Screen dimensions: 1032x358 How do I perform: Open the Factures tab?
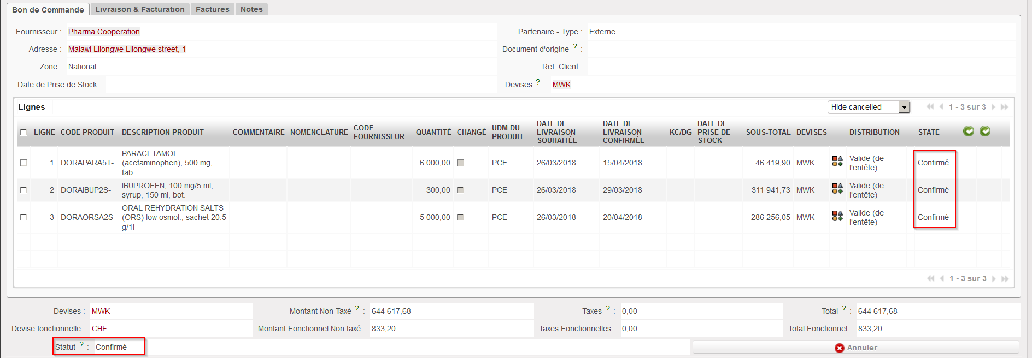pos(213,9)
